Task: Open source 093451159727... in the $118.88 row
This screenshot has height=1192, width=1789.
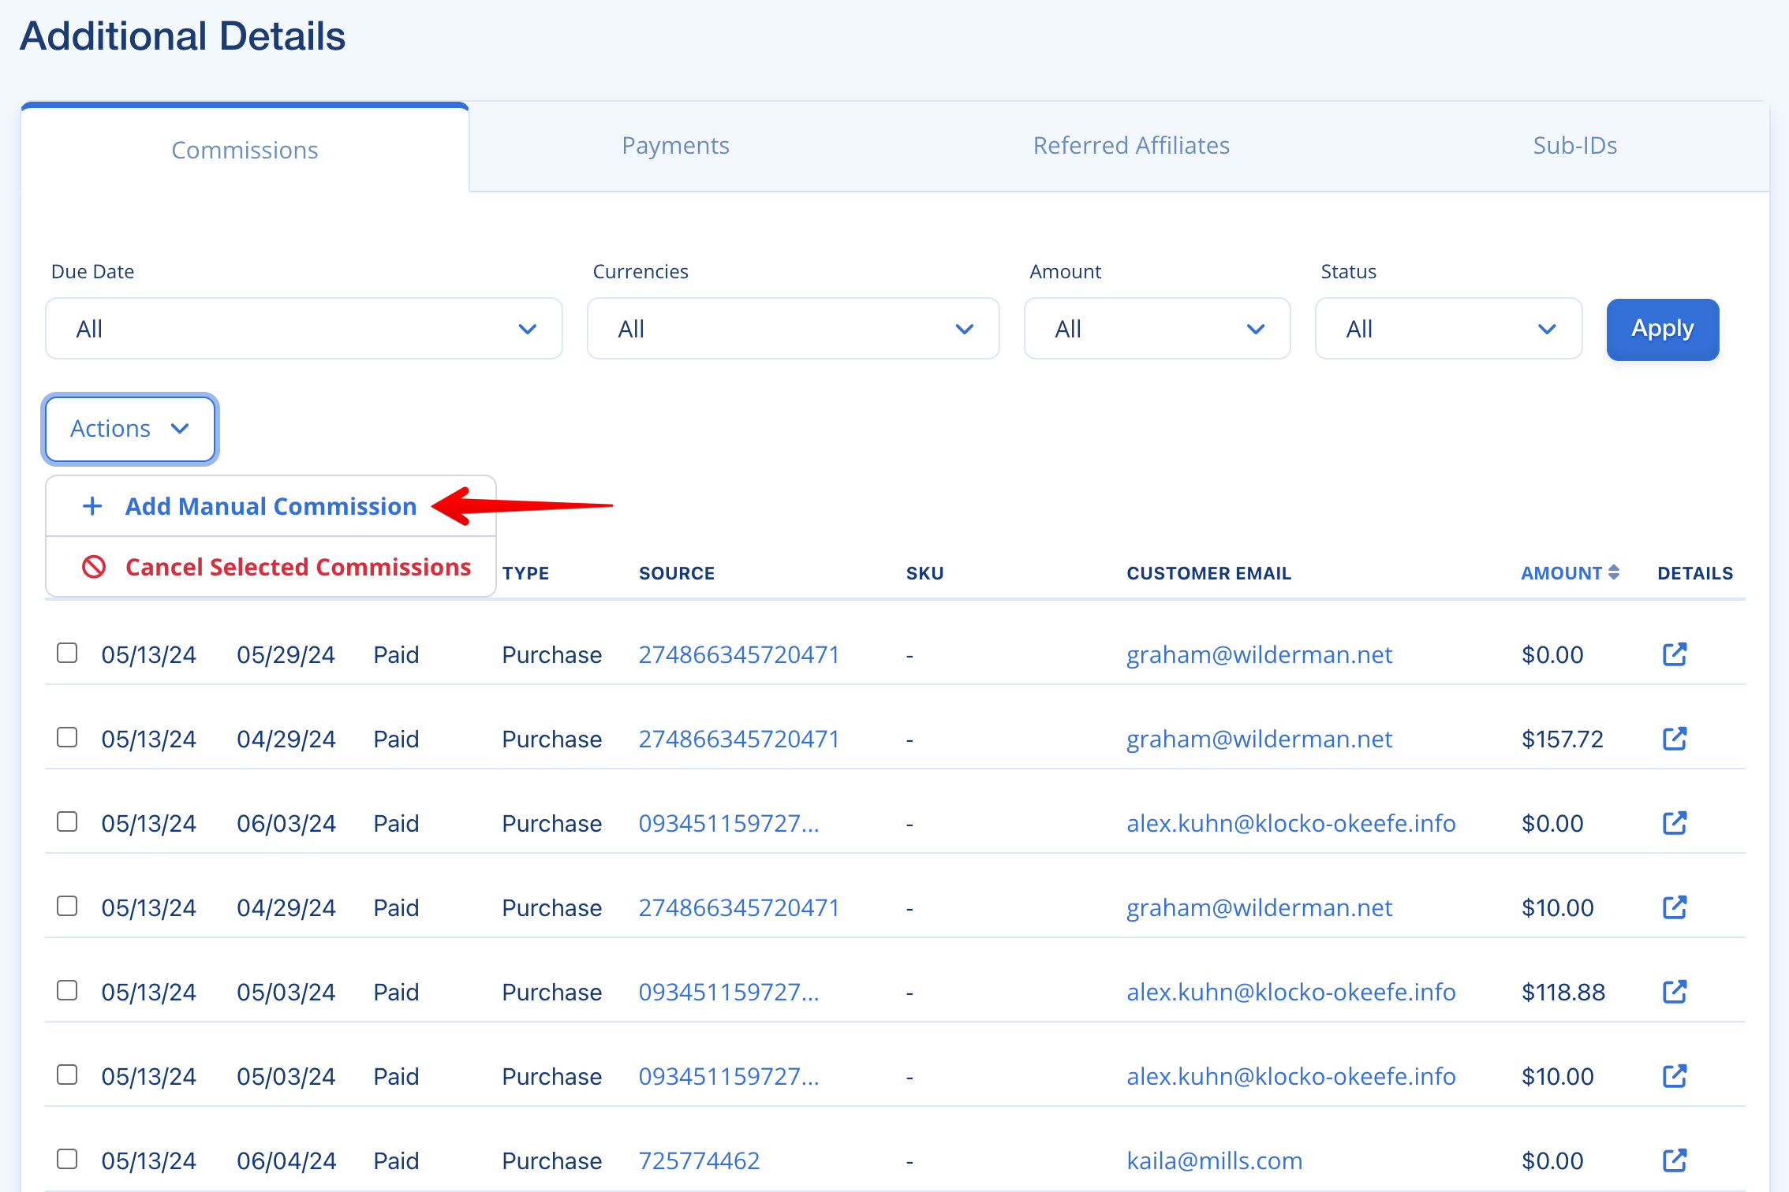Action: pos(729,992)
